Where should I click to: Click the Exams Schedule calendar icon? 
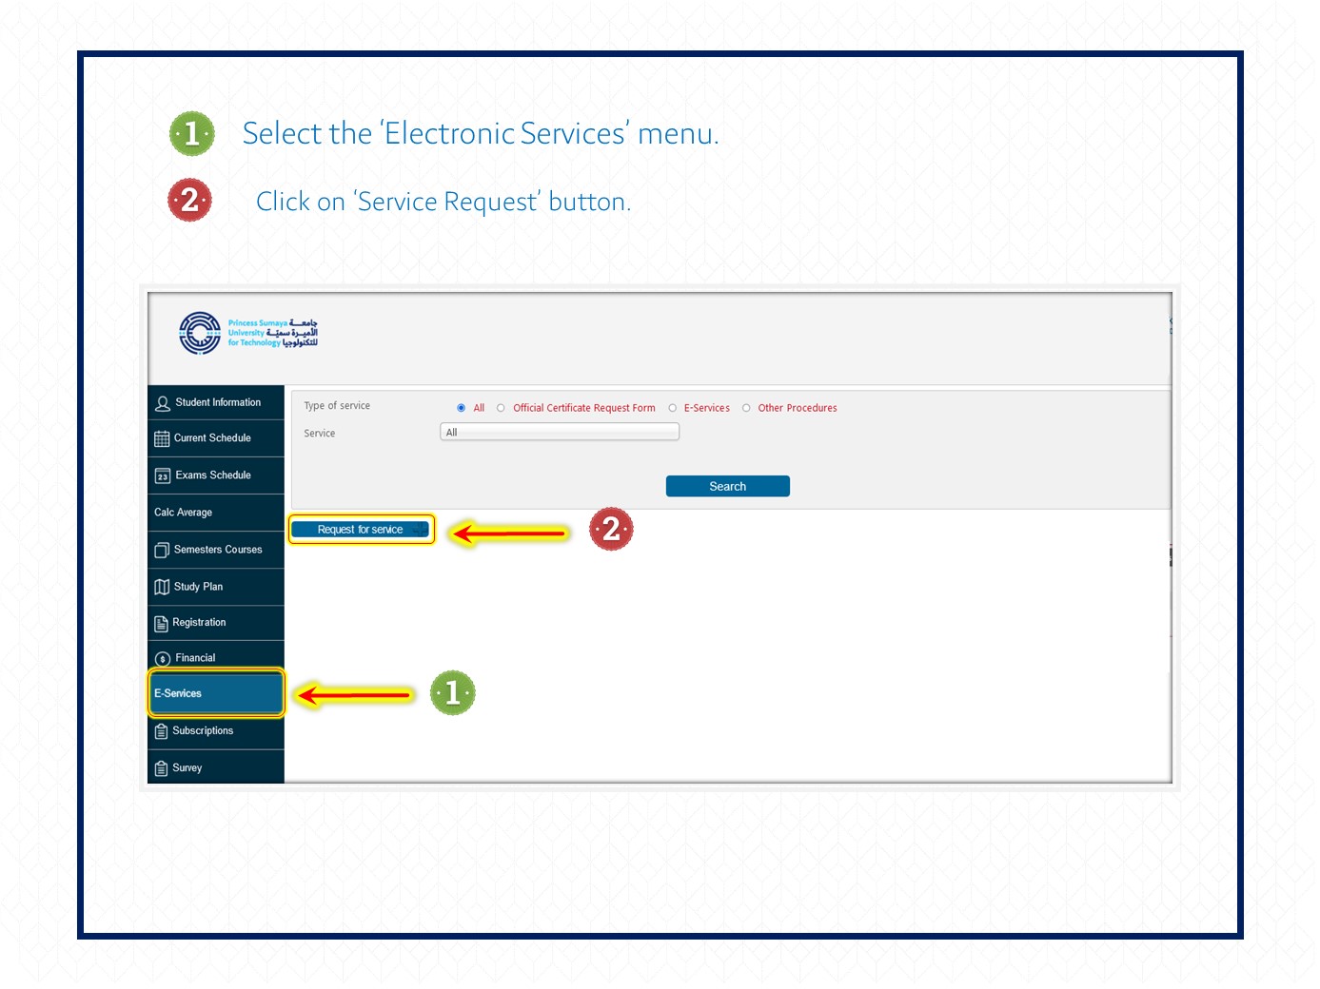point(163,475)
